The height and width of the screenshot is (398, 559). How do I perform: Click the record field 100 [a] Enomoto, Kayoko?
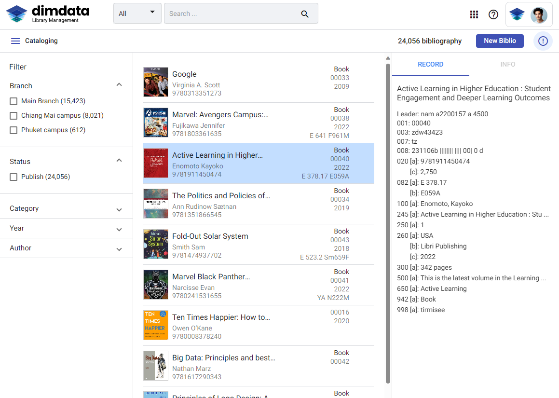coord(435,204)
